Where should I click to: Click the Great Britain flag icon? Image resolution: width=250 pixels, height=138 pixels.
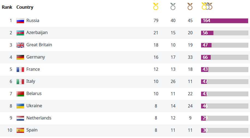tap(20, 45)
